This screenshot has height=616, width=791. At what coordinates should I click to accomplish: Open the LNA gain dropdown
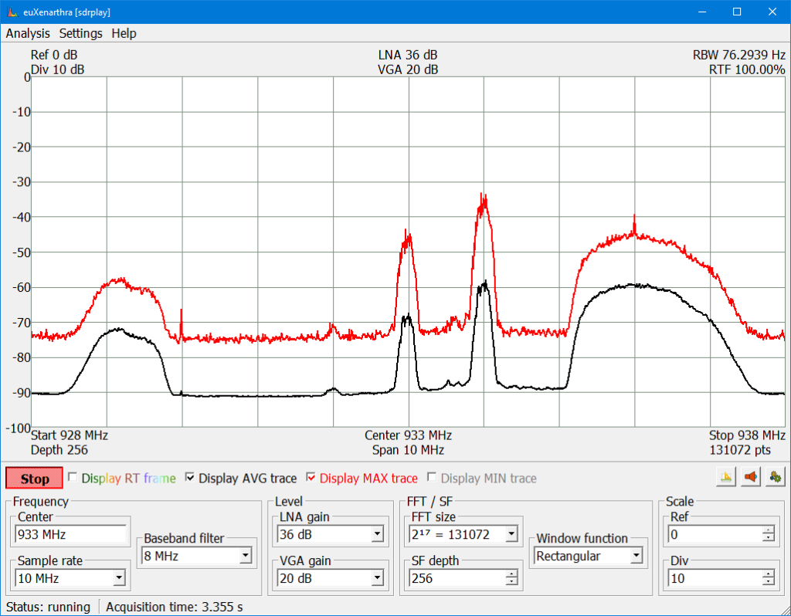[x=377, y=534]
